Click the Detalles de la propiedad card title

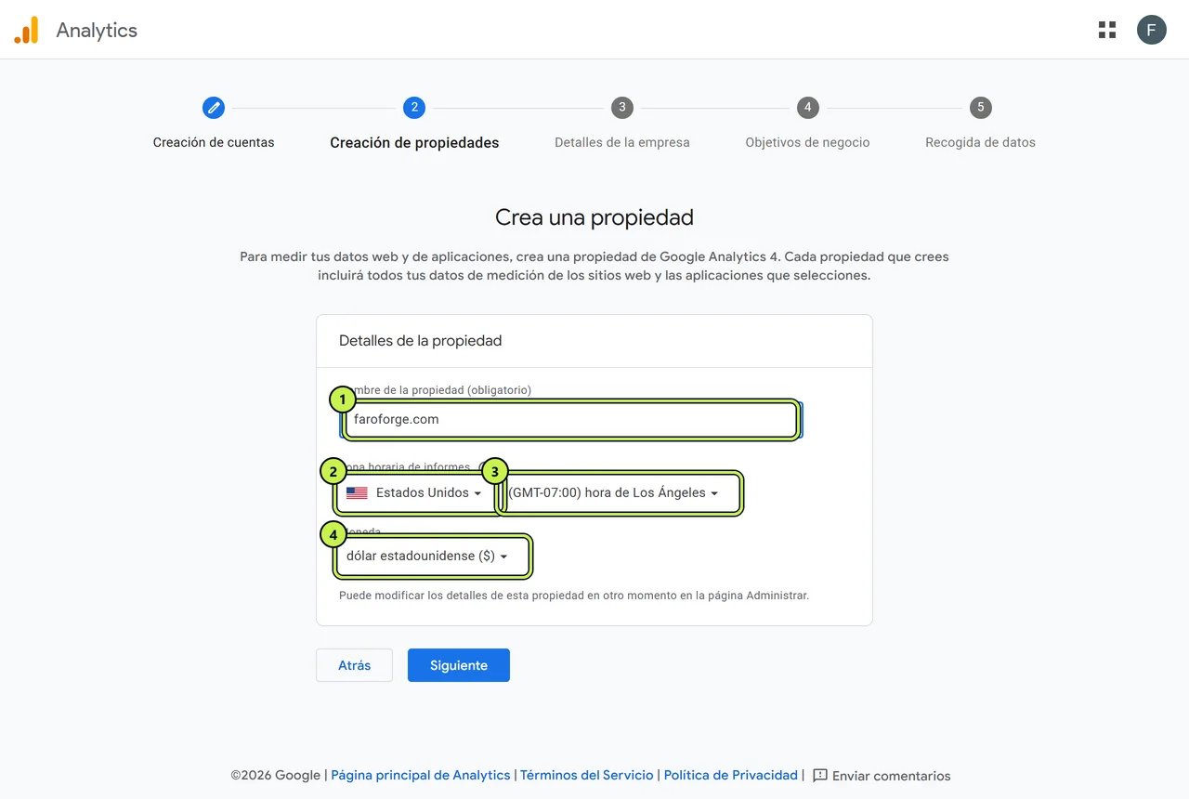[x=420, y=341]
